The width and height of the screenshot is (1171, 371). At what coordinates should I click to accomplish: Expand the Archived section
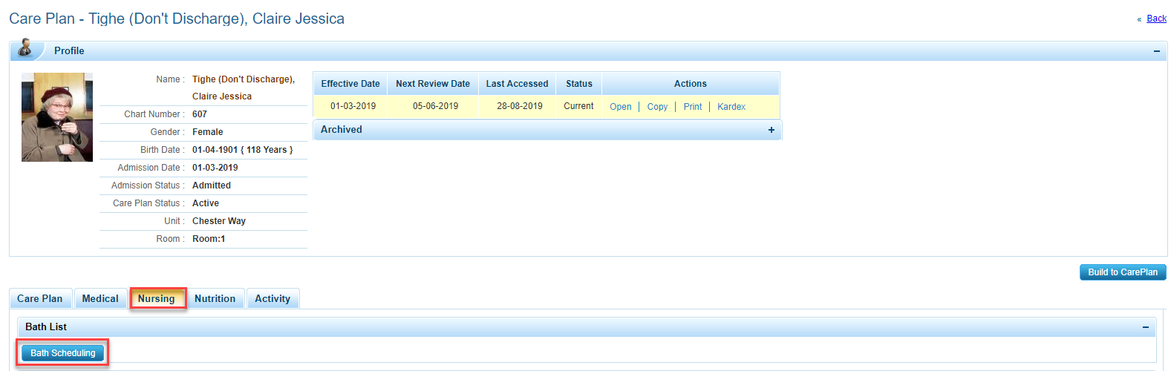pyautogui.click(x=772, y=130)
